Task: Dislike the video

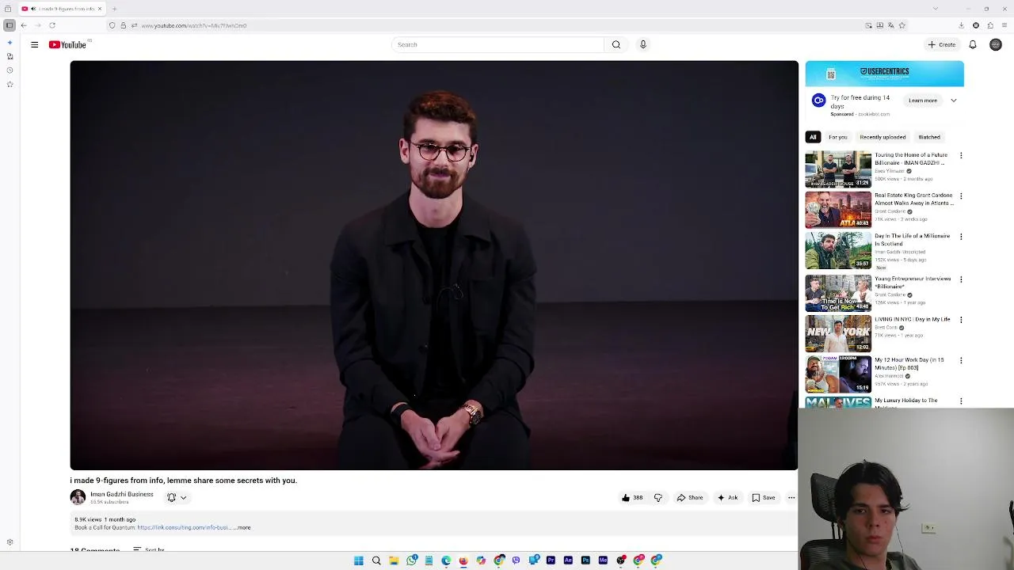Action: [x=658, y=498]
